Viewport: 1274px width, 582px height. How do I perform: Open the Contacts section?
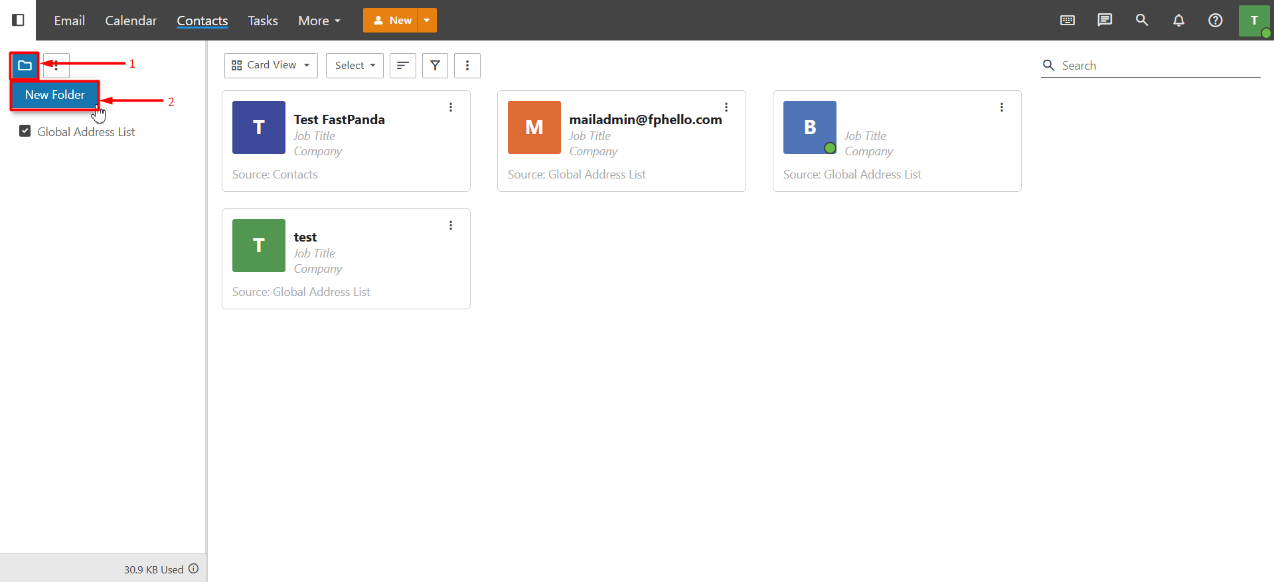202,21
